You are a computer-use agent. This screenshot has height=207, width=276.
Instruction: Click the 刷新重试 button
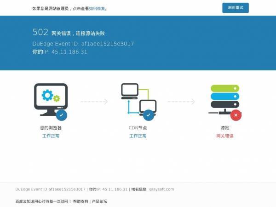coord(236,8)
